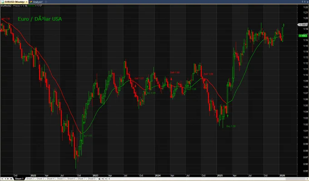Click the 1.10 price axis label
This screenshot has height=181, width=309.
tap(306, 75)
